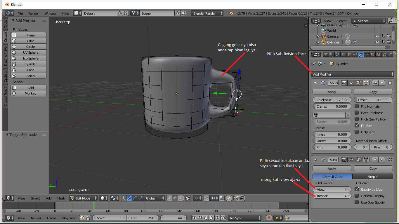Open the Texture properties checkered icon
399x224 pixels.
pos(378,54)
